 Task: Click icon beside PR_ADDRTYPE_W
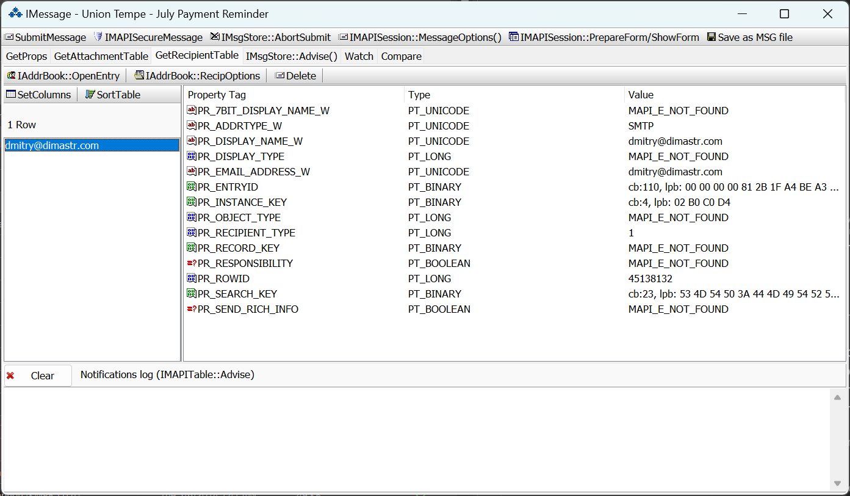click(192, 126)
